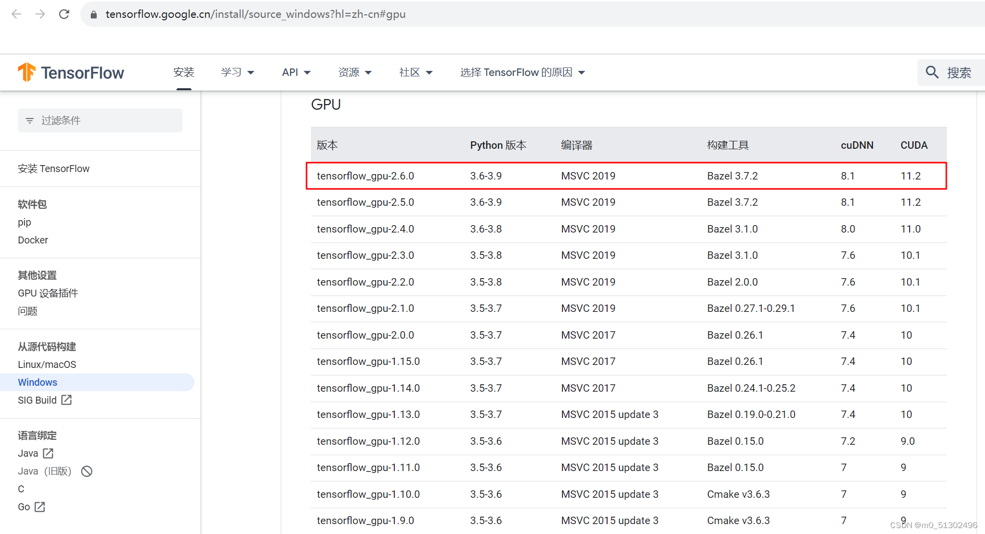Screen dimensions: 985x534
Task: Expand the 社区 dropdown menu
Action: pos(416,72)
